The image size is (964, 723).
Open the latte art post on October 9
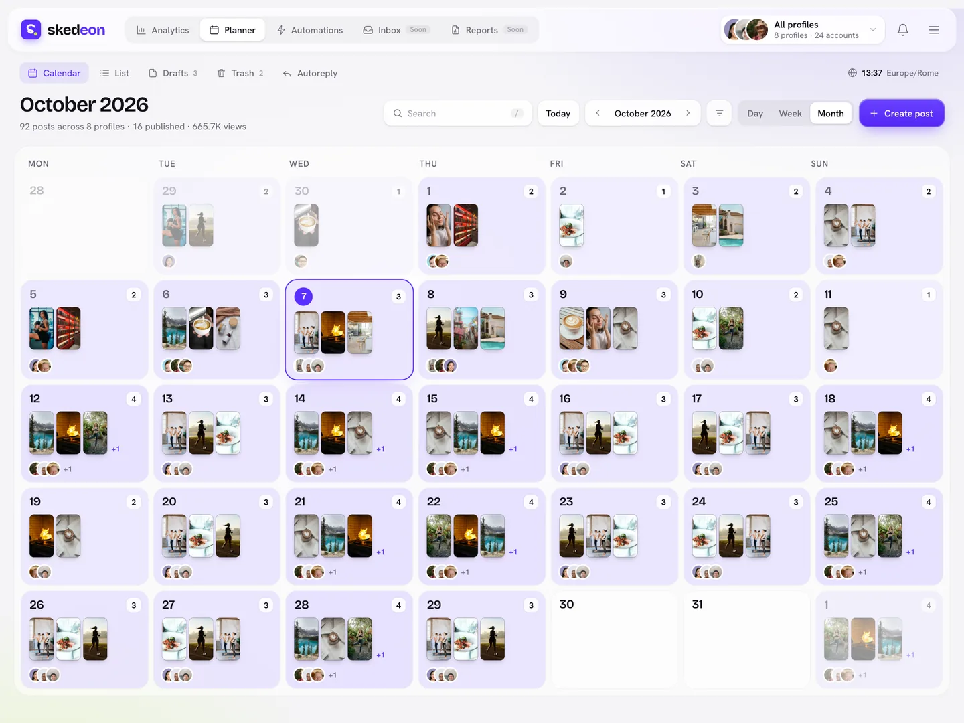point(572,328)
